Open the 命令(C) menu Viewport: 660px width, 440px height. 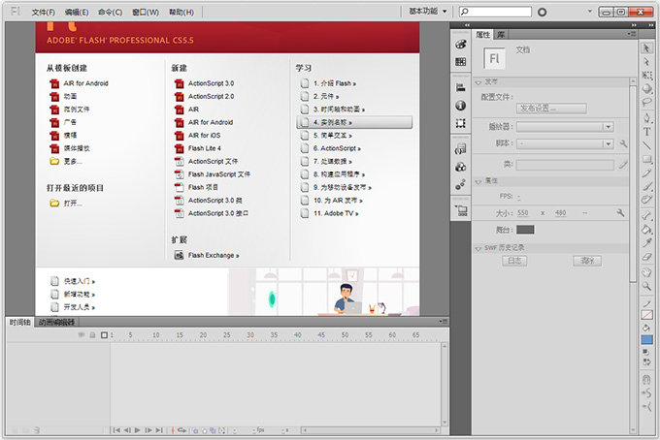pyautogui.click(x=111, y=13)
